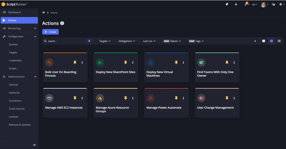This screenshot has width=286, height=149.
Task: Open Connectors under Administration
Action: pos(15,101)
